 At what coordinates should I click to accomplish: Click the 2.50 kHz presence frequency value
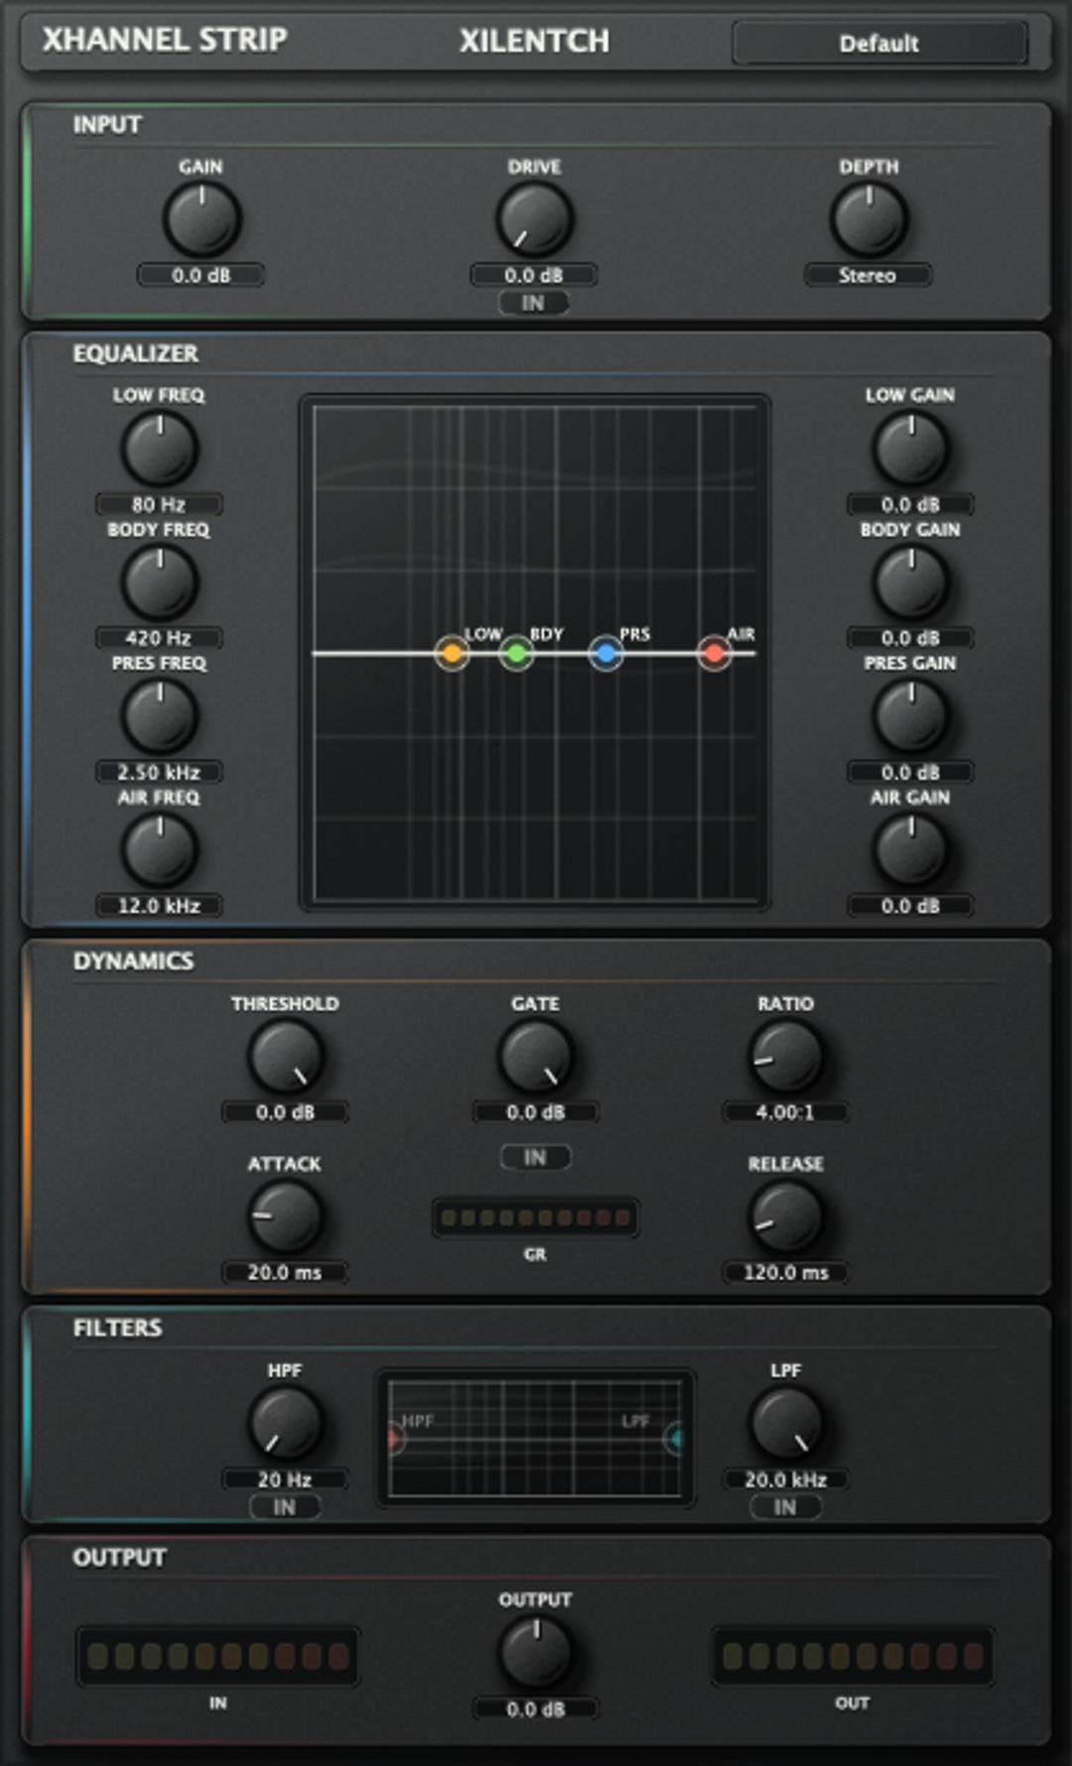(159, 772)
